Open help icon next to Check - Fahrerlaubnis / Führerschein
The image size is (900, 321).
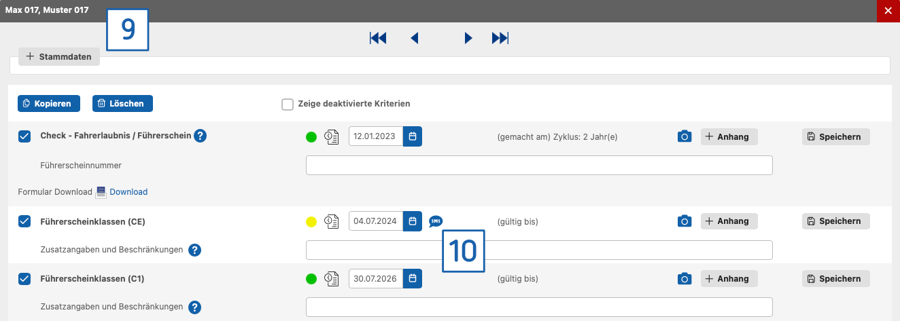tap(200, 136)
